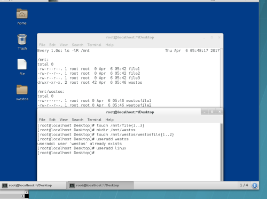Viewport: 267px width, 199px height.
Task: Click the front terminal title bar text
Action: coord(130,112)
